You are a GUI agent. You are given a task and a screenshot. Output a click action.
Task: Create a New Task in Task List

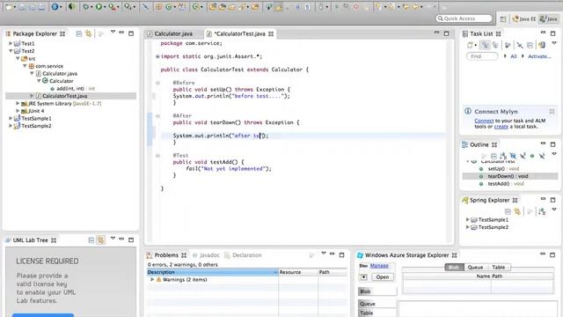470,45
